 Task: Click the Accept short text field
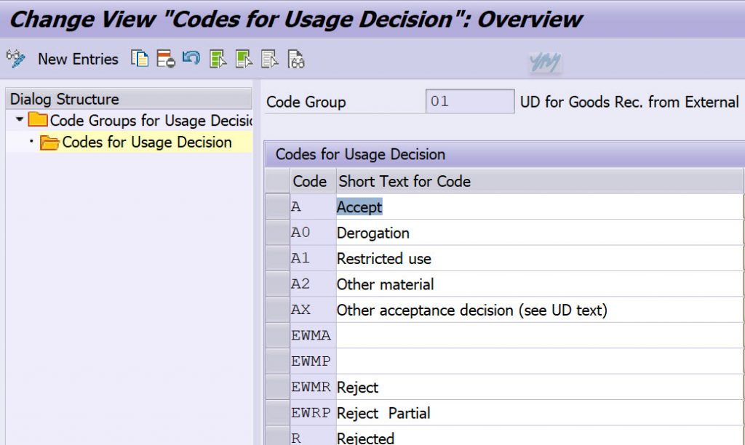coord(540,207)
